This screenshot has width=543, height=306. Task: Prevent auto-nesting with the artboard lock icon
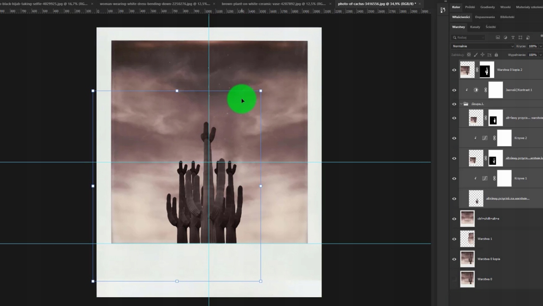[x=489, y=55]
